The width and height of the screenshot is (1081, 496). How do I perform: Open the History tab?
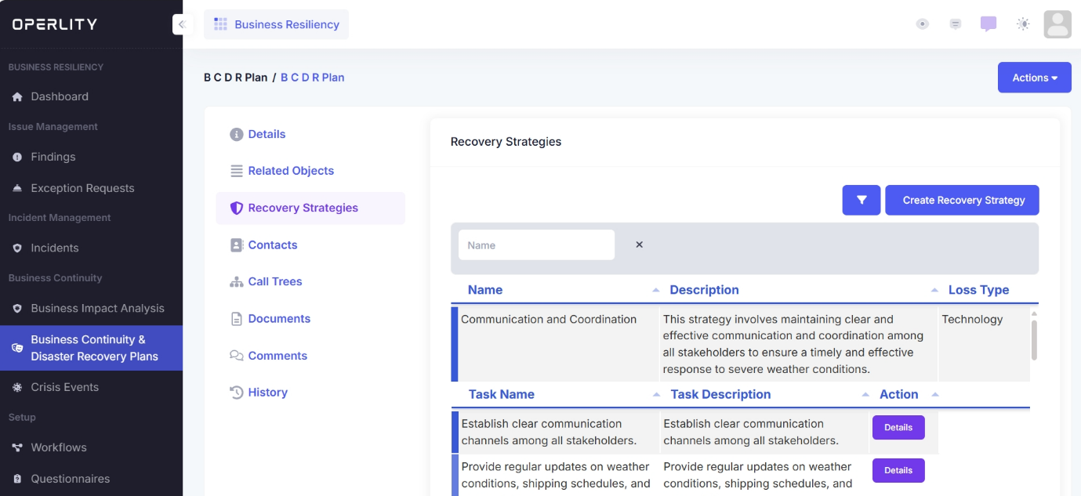point(267,392)
